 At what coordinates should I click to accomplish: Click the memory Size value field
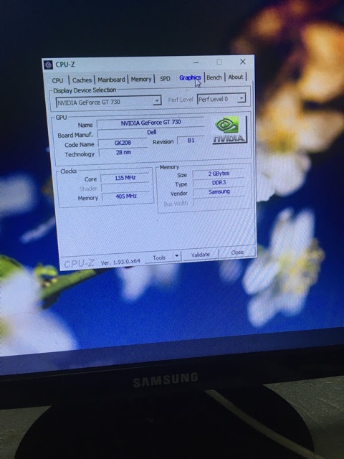[x=219, y=174]
